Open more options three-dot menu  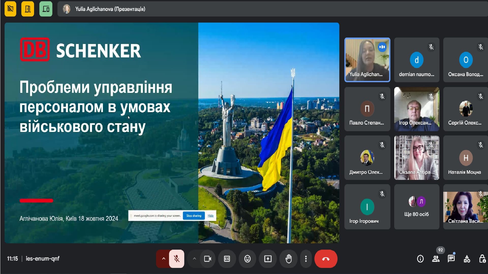tap(306, 259)
